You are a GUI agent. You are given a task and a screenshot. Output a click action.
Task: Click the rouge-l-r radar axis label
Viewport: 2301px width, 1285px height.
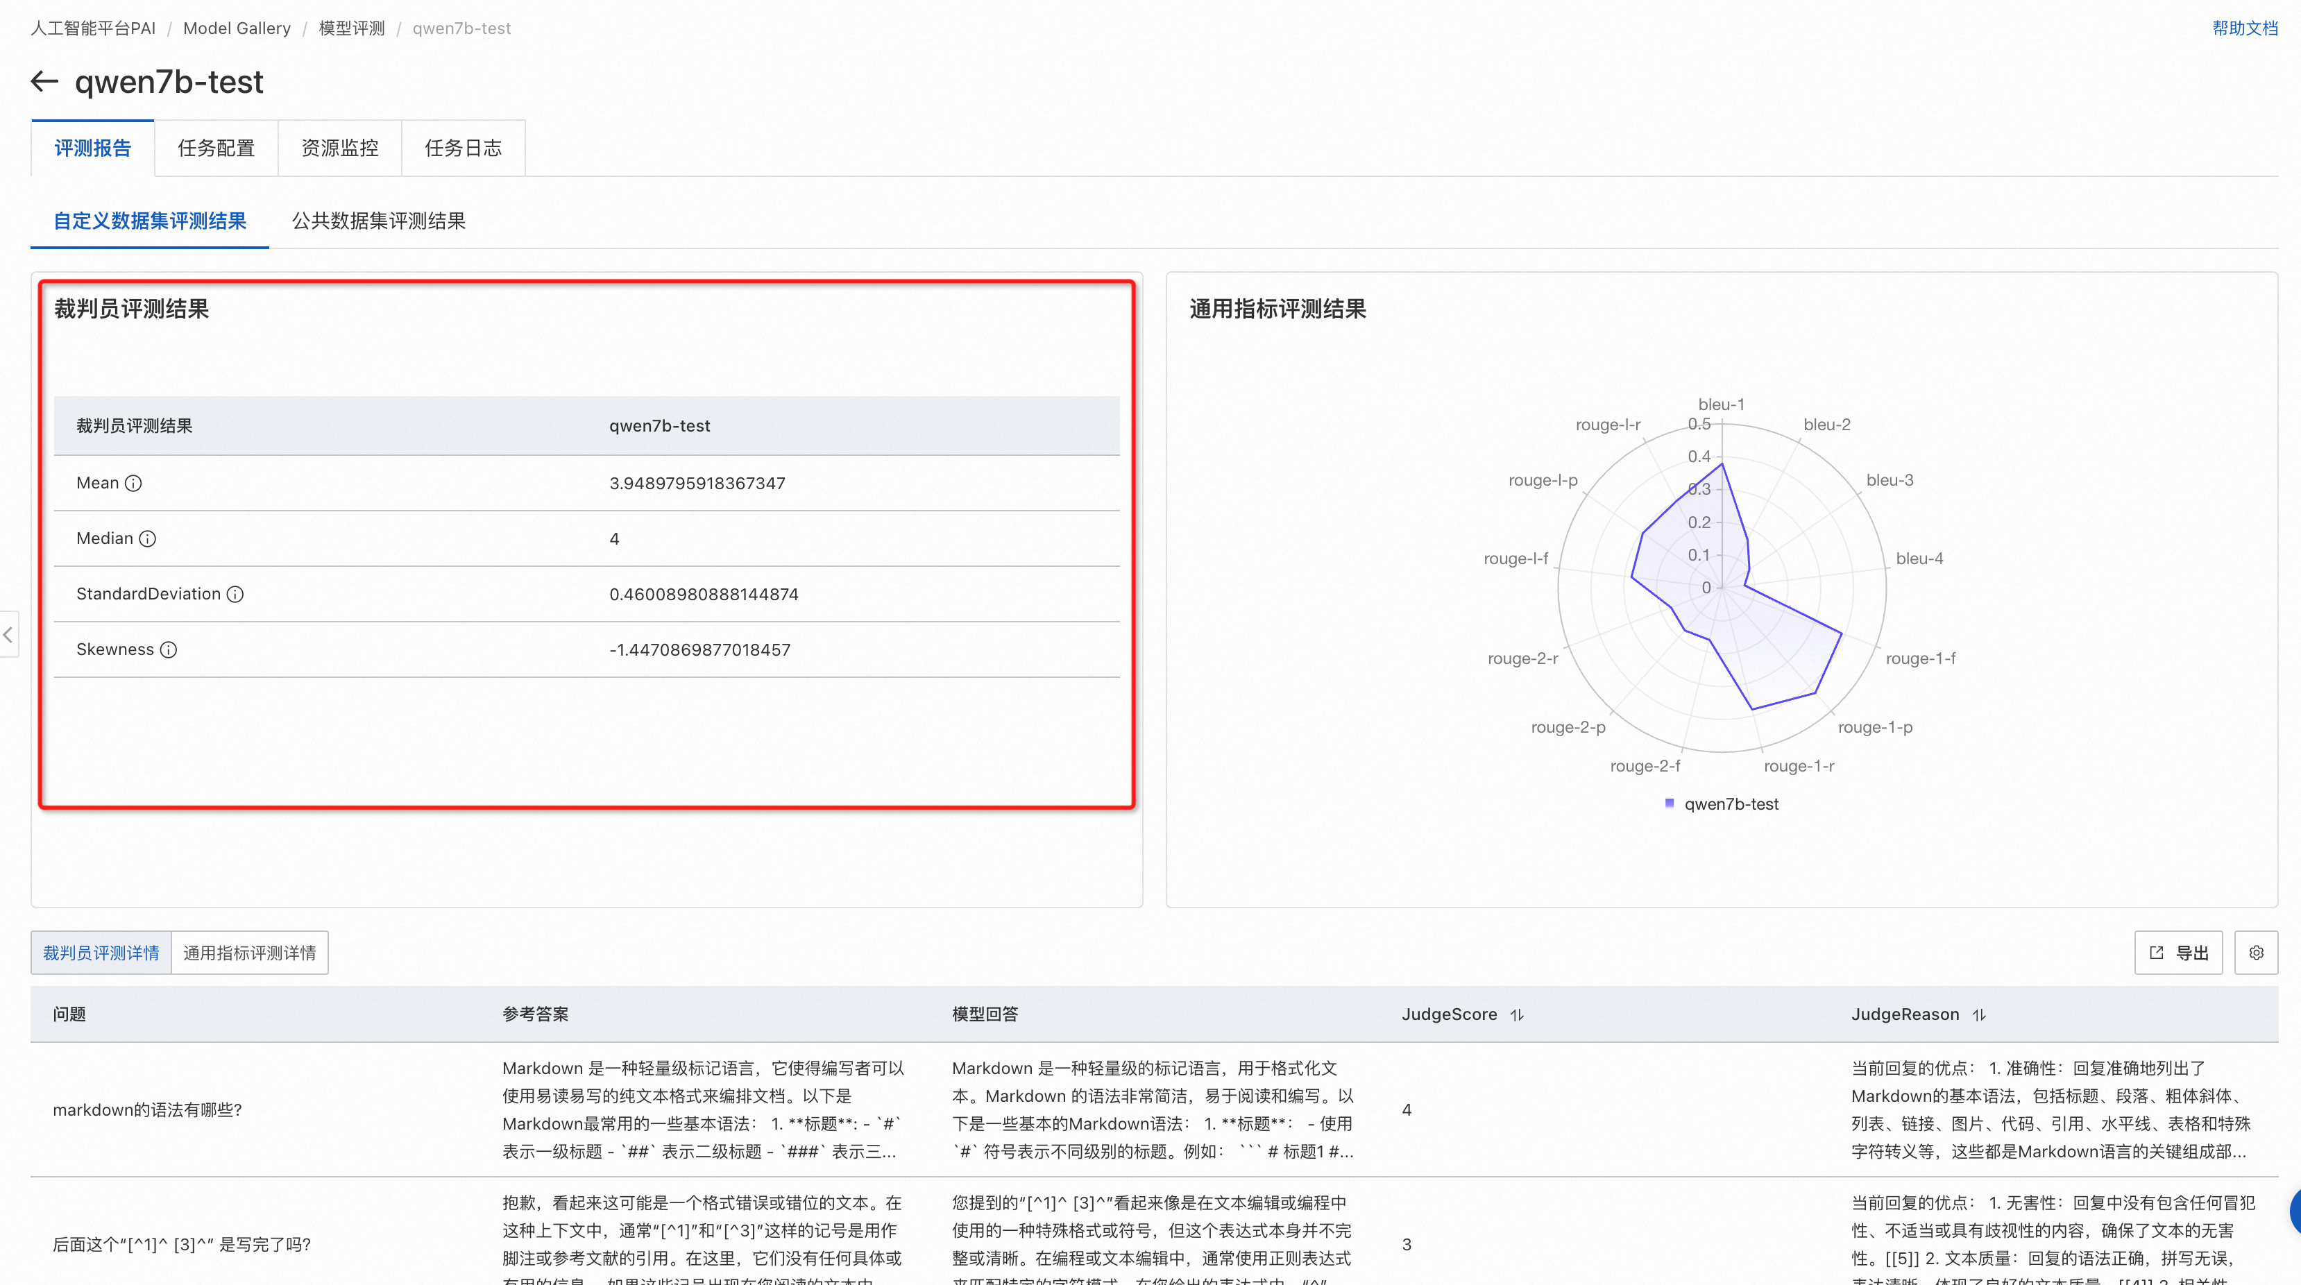point(1608,424)
